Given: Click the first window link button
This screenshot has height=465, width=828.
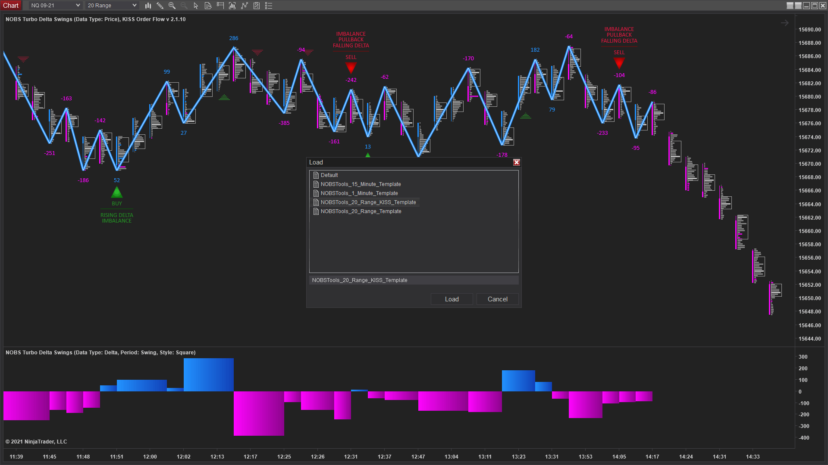Looking at the screenshot, I should (790, 6).
